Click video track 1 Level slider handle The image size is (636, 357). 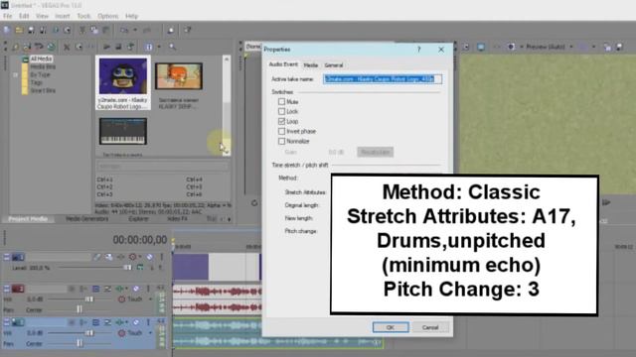127,268
